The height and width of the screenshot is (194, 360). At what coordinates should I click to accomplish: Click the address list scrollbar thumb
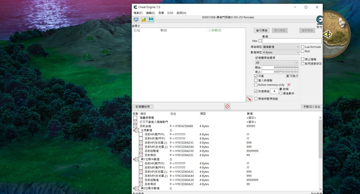320,139
